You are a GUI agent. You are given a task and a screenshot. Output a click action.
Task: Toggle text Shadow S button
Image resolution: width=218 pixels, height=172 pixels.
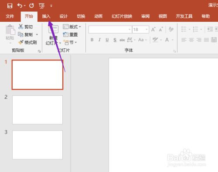[x=115, y=40]
